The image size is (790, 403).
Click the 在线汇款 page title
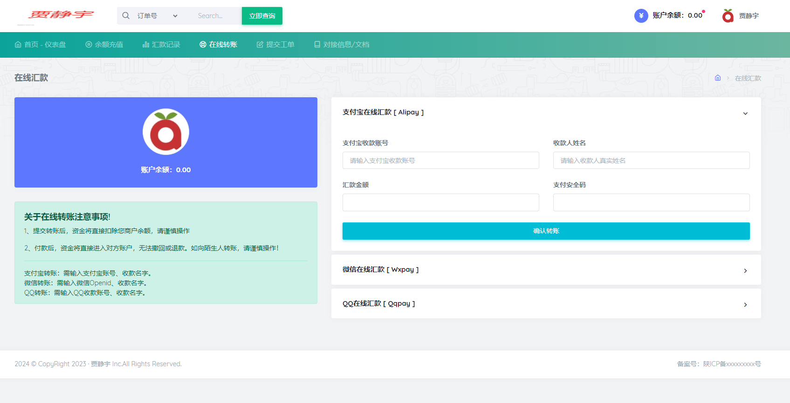(31, 78)
